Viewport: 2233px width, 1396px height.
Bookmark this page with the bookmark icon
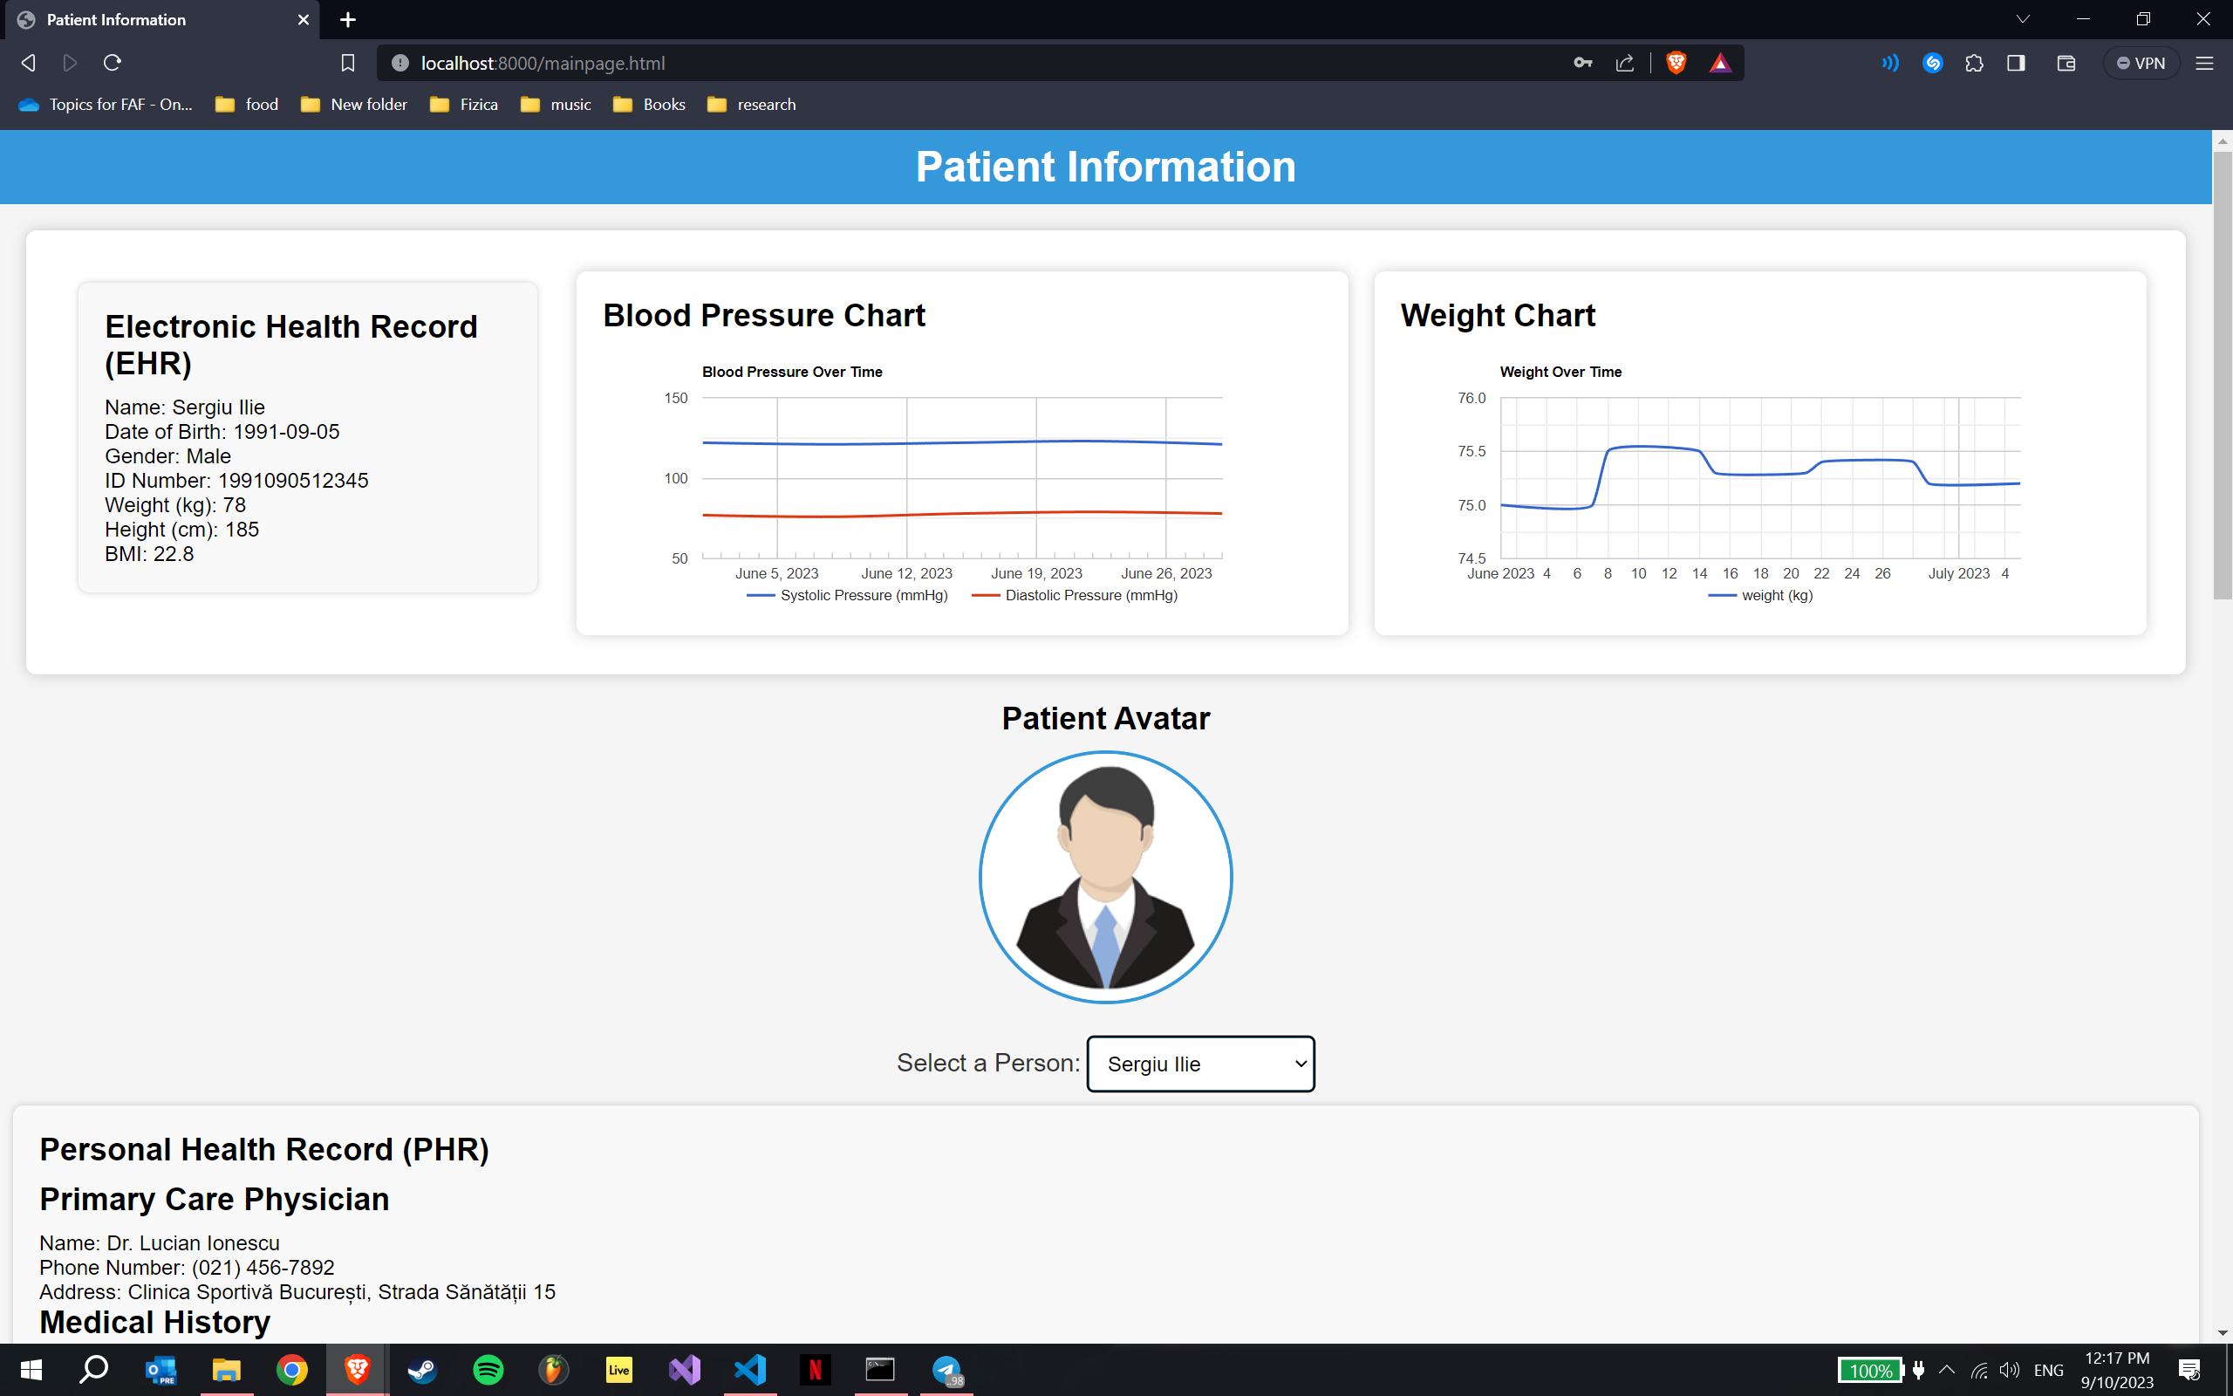point(348,63)
